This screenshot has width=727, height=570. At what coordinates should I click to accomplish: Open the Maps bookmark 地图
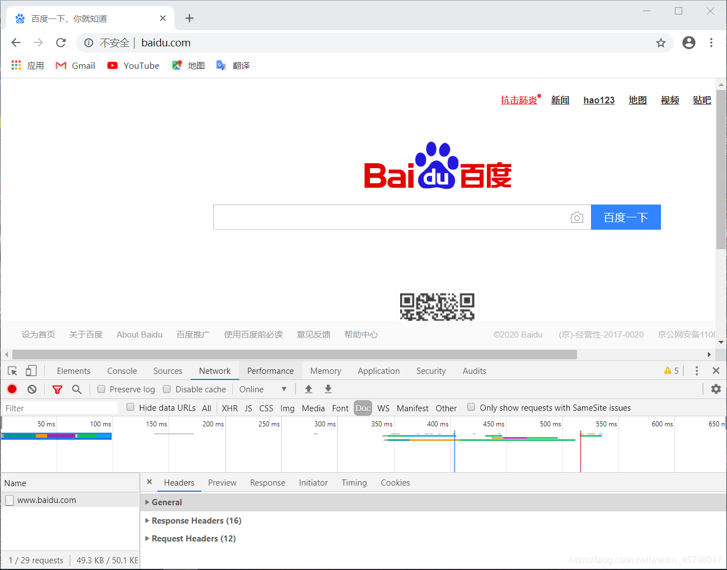click(x=189, y=65)
